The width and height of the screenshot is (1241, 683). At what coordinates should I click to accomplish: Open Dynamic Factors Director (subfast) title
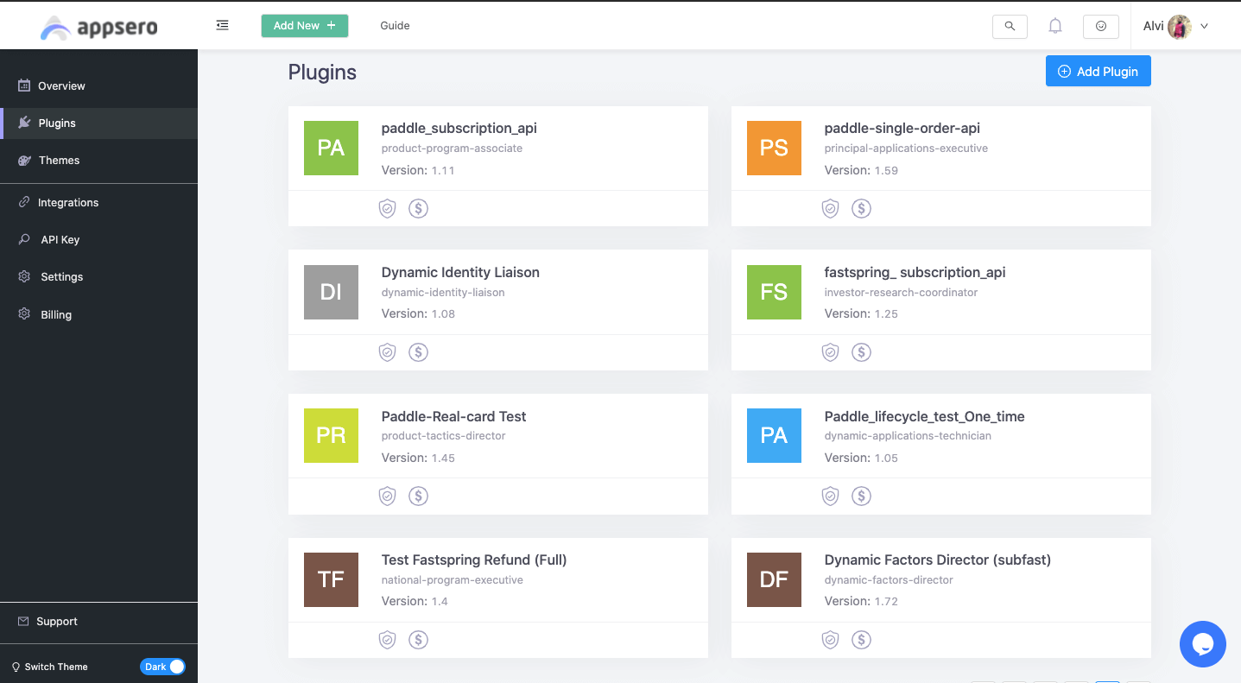(x=938, y=560)
